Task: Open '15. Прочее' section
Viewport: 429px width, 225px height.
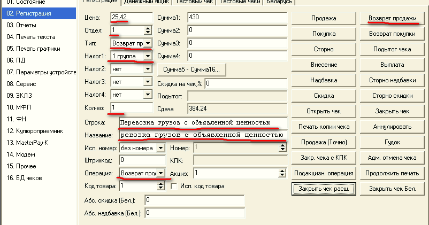Action: pos(39,166)
